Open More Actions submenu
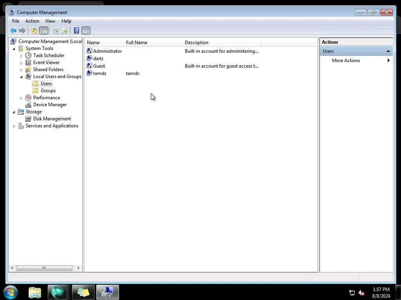Viewport: 401px width, 300px height. pos(356,61)
